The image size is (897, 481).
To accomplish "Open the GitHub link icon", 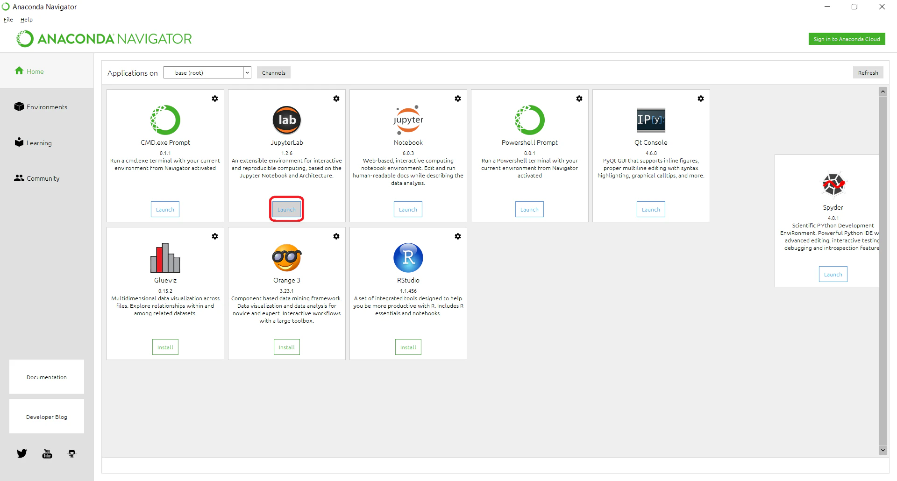I will [72, 453].
